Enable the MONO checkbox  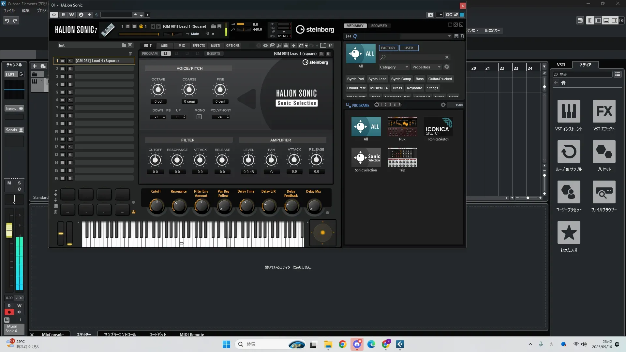pyautogui.click(x=199, y=117)
